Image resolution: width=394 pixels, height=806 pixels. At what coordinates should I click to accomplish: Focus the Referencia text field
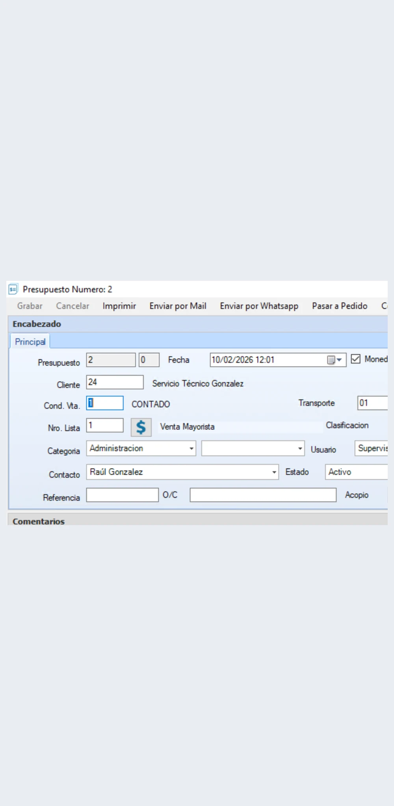[x=123, y=495]
